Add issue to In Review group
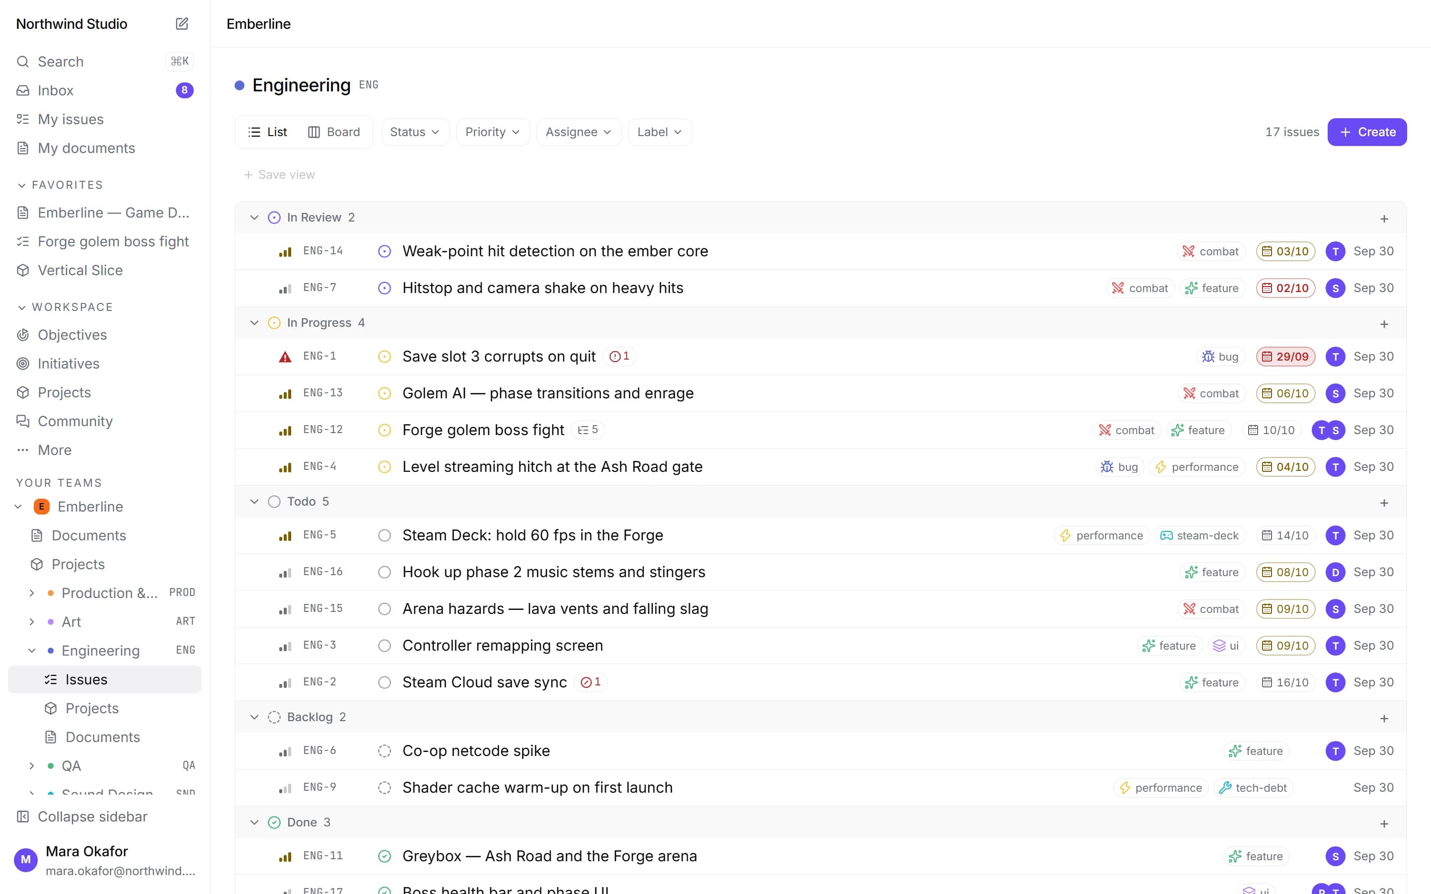Screen dimensions: 1431x894 click(1384, 219)
